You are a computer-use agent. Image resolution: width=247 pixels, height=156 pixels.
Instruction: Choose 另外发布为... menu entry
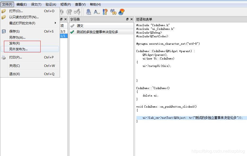click(30, 49)
